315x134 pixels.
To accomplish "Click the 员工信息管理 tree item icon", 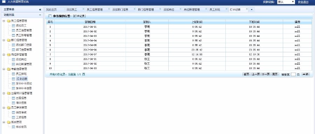I will [13, 31].
